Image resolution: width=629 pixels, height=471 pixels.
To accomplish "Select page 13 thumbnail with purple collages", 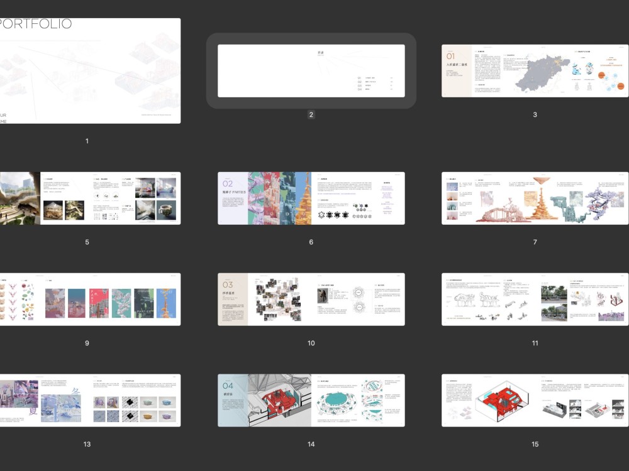I will pyautogui.click(x=90, y=401).
